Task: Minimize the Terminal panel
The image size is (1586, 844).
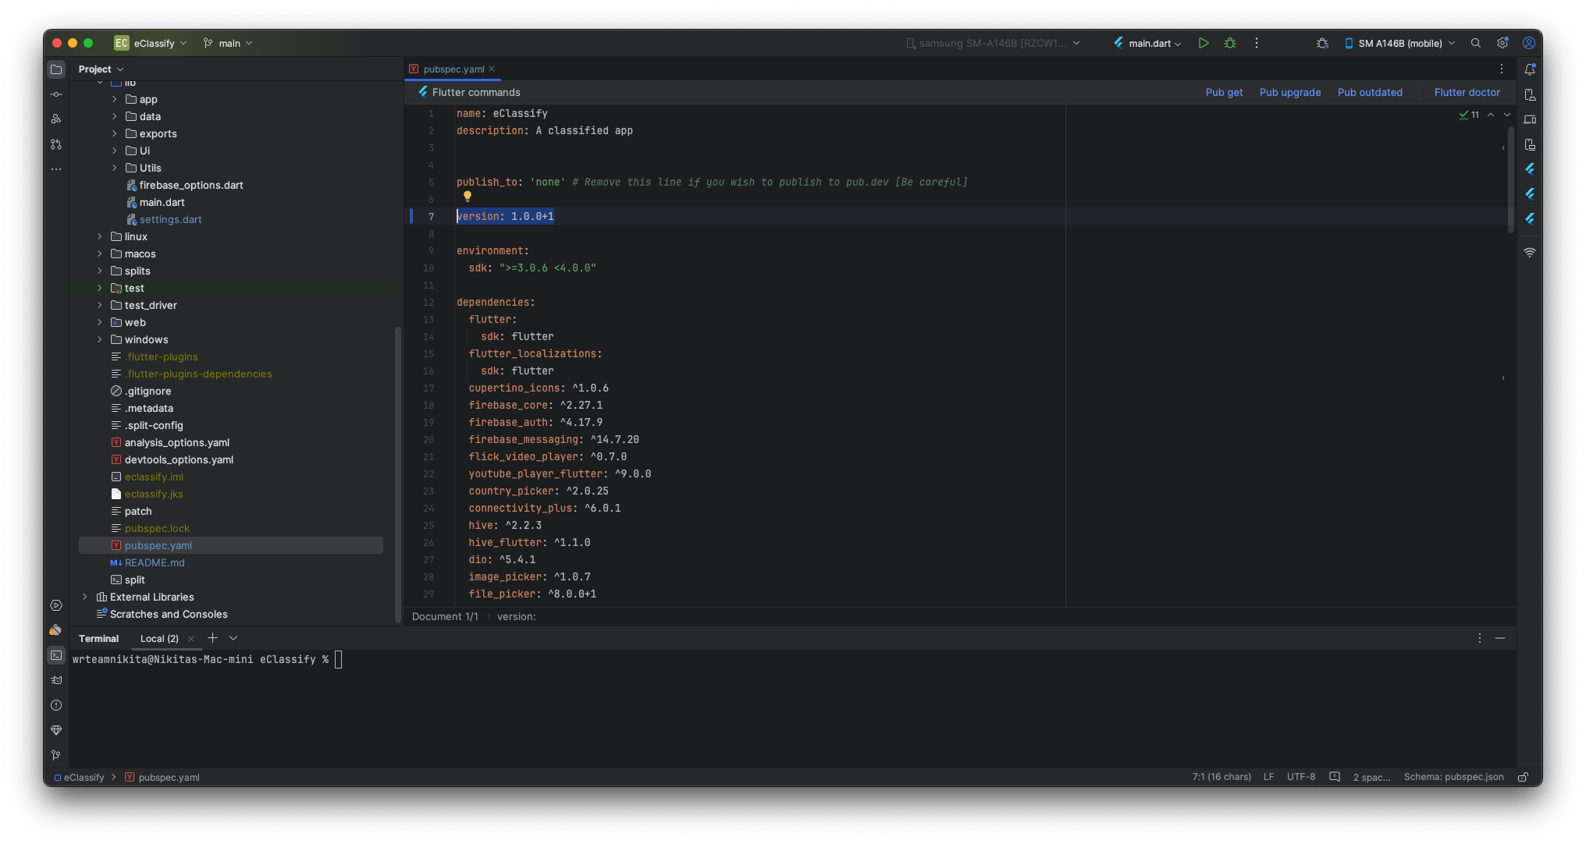Action: click(x=1499, y=638)
